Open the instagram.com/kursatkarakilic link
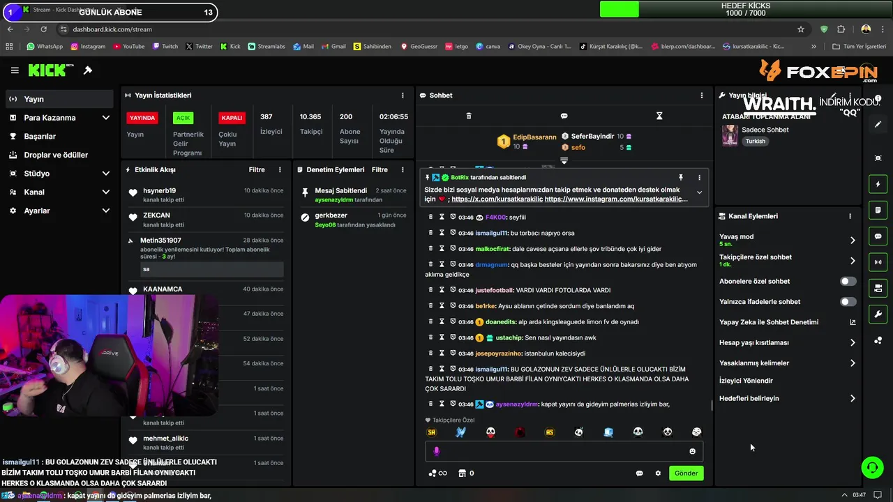The image size is (893, 502). 616,199
